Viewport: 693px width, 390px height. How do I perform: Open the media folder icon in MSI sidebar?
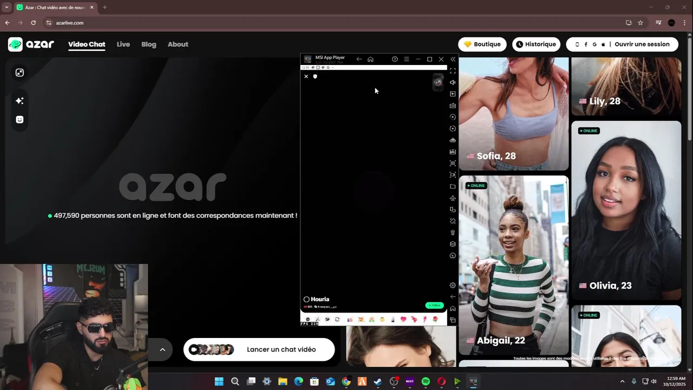453,186
